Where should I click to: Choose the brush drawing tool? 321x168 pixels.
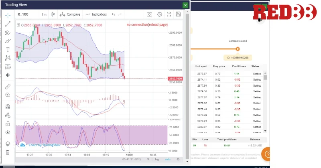tap(8, 41)
